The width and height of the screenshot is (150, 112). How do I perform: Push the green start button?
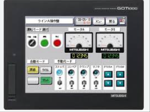44,43
